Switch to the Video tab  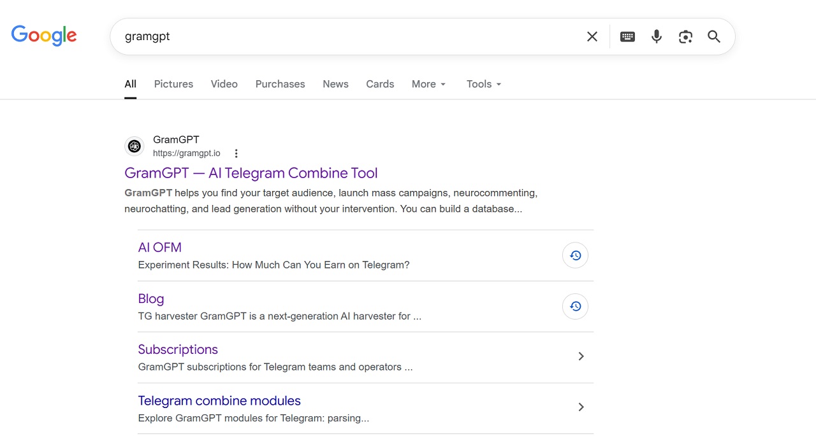224,84
